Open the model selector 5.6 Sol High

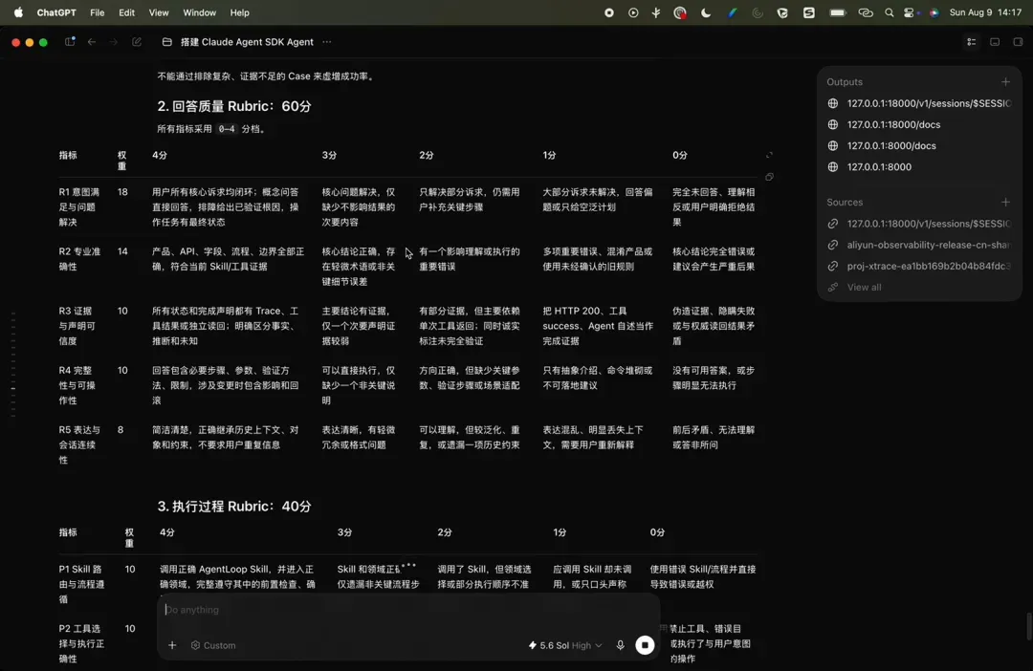click(565, 645)
